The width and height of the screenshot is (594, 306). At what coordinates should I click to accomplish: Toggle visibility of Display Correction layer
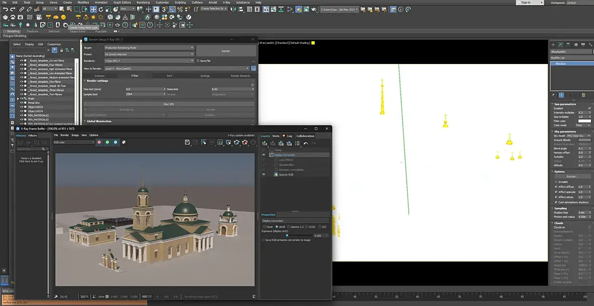263,155
